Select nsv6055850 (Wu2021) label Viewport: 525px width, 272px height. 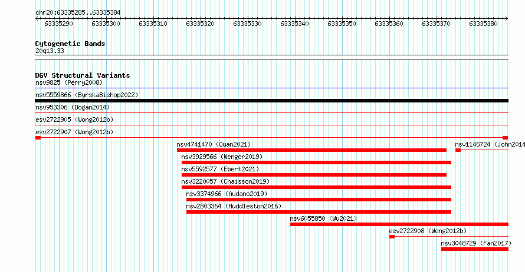point(323,218)
